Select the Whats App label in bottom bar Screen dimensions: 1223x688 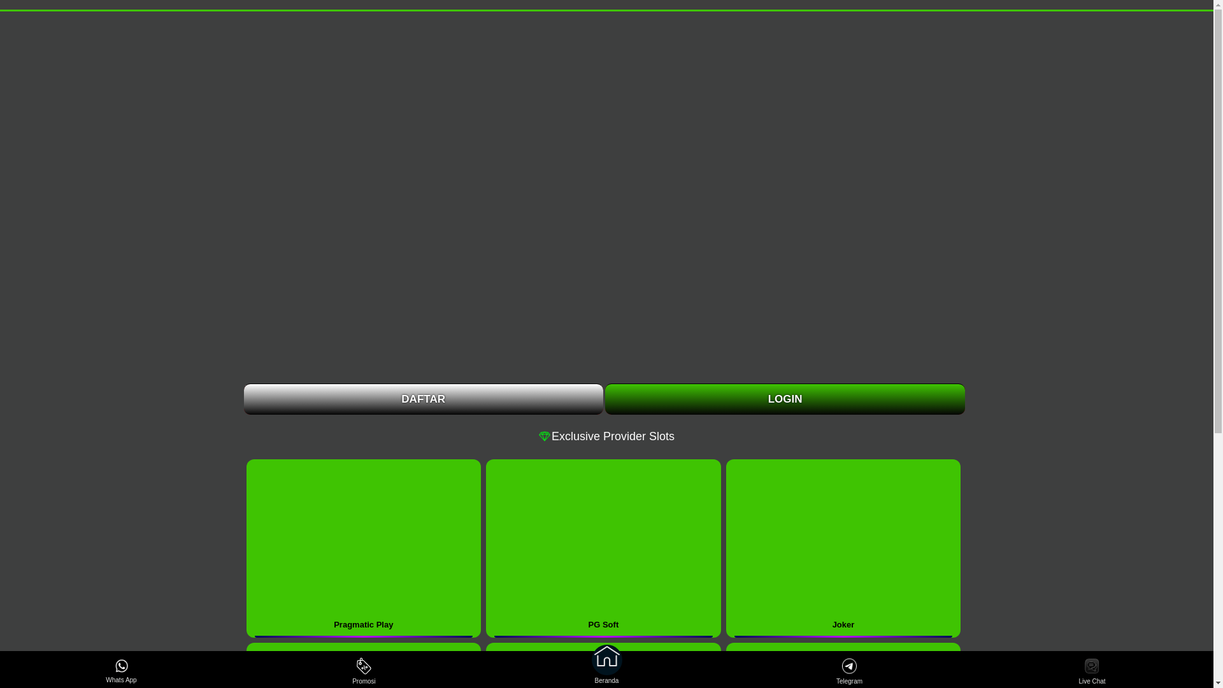(x=121, y=680)
